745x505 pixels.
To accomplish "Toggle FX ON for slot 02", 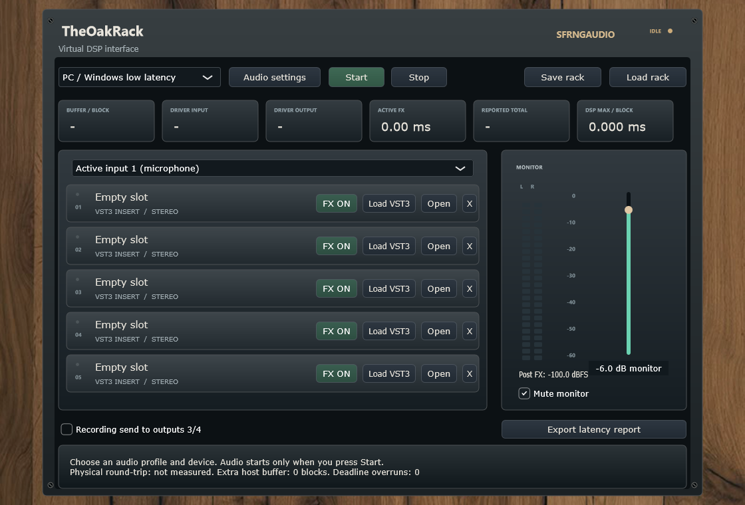I will [x=337, y=247].
